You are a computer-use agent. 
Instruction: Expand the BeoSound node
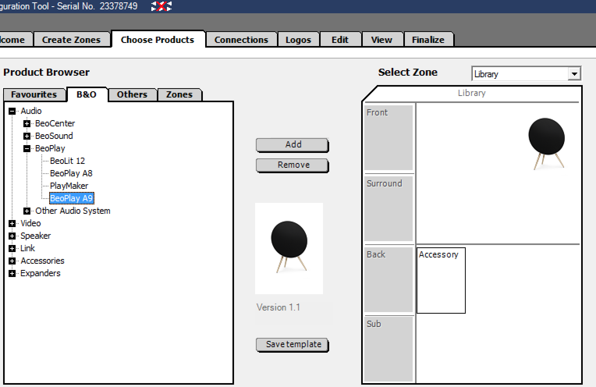point(27,136)
